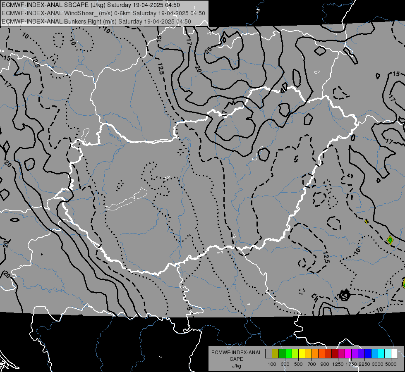Click the 2250 legend scale value

click(x=364, y=364)
